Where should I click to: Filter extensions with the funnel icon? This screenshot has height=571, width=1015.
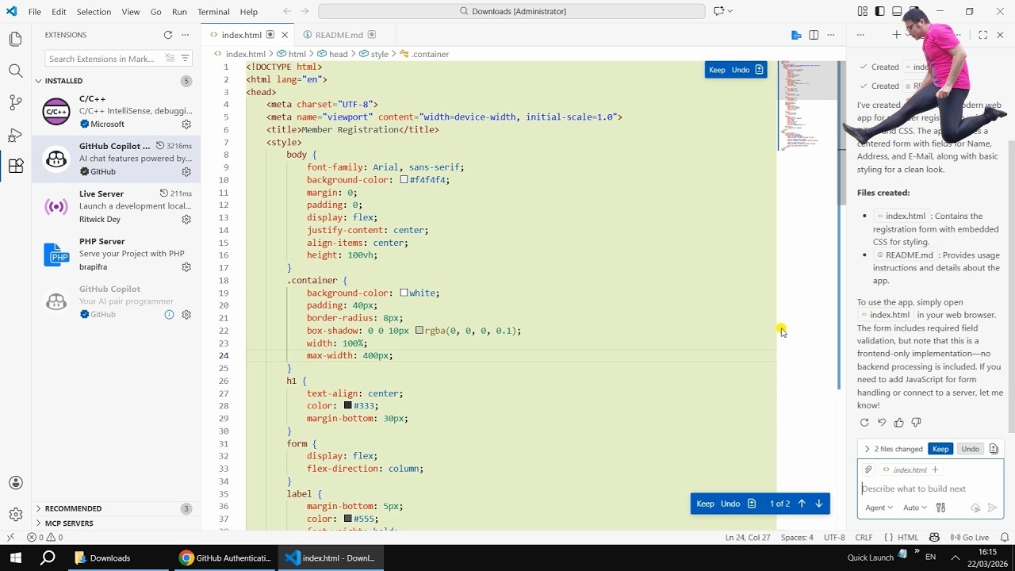[x=185, y=59]
